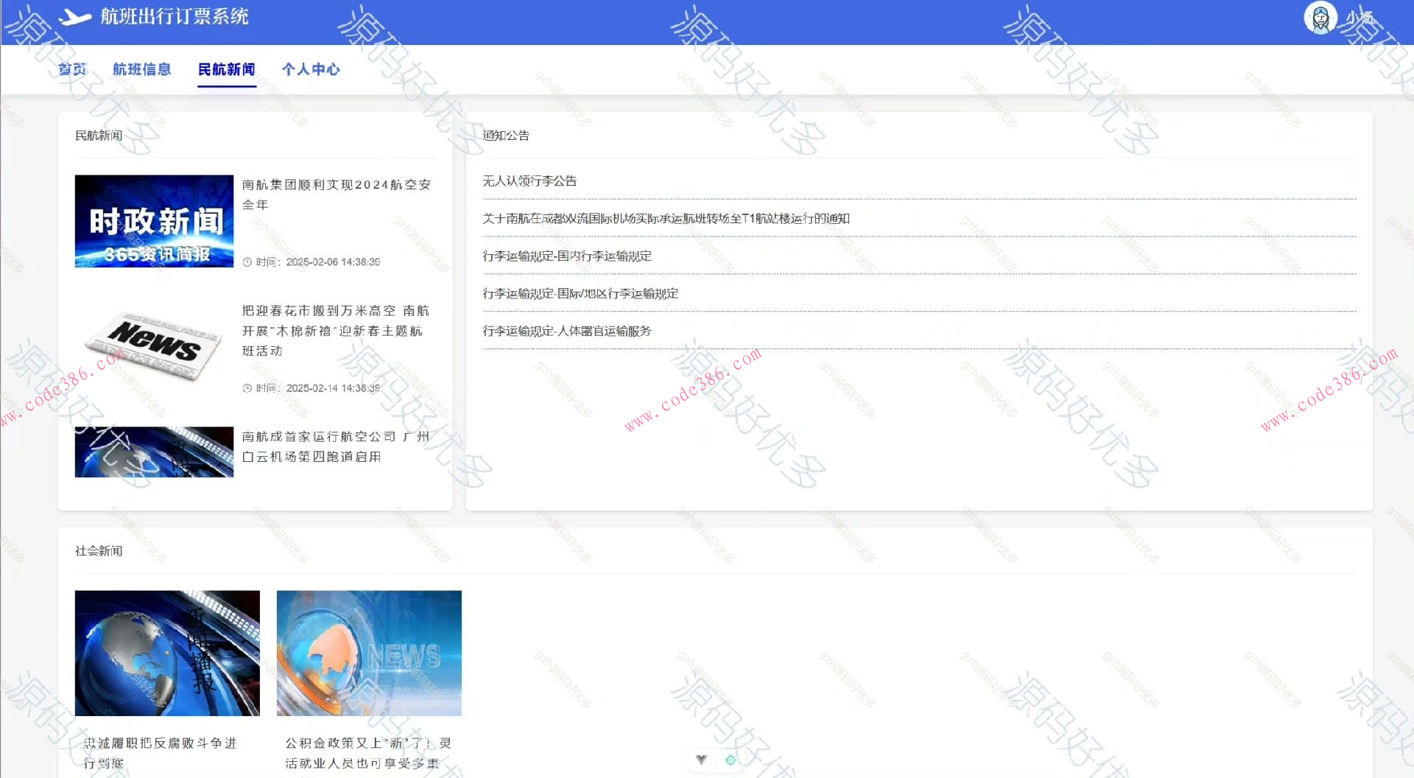The image size is (1414, 778).
Task: Click the user avatar in the top right
Action: click(1320, 18)
